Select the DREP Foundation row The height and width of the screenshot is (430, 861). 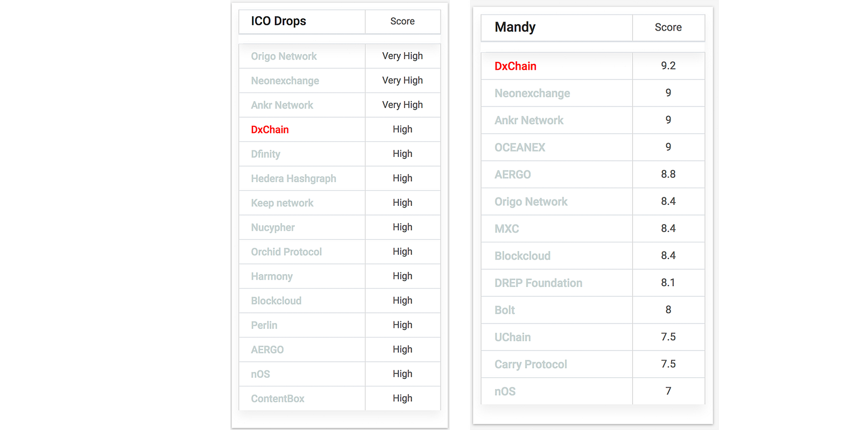coord(593,283)
